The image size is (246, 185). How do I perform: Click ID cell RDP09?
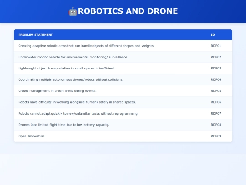216,136
